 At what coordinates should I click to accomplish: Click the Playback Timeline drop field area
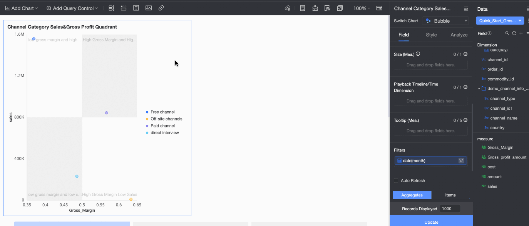[x=430, y=101]
